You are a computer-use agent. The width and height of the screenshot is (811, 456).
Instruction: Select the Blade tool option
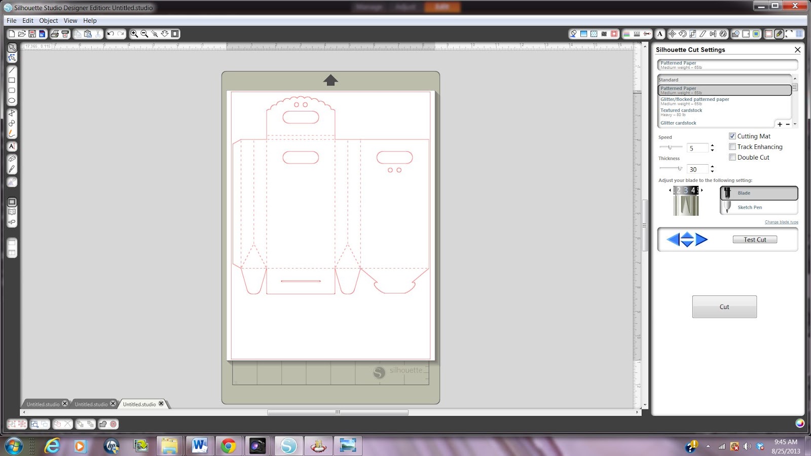[x=759, y=193]
